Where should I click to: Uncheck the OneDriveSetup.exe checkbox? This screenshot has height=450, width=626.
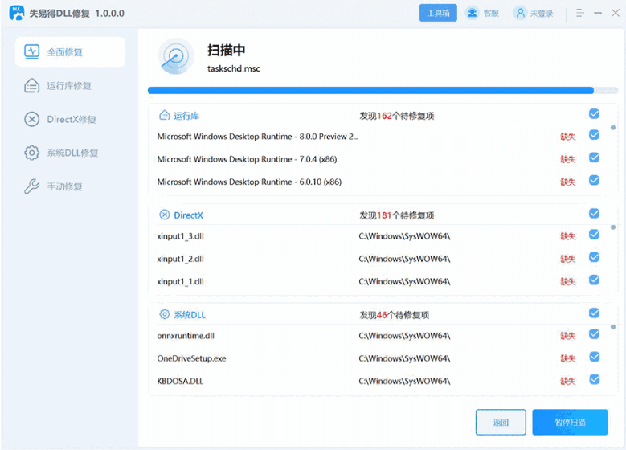[x=594, y=357]
